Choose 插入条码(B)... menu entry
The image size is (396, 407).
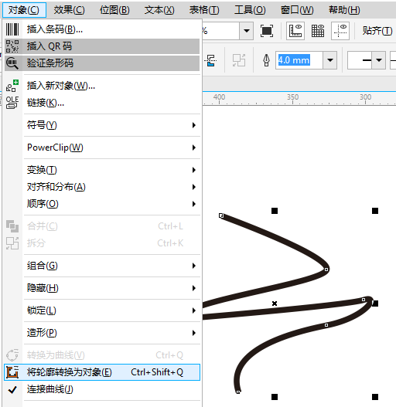pyautogui.click(x=102, y=29)
